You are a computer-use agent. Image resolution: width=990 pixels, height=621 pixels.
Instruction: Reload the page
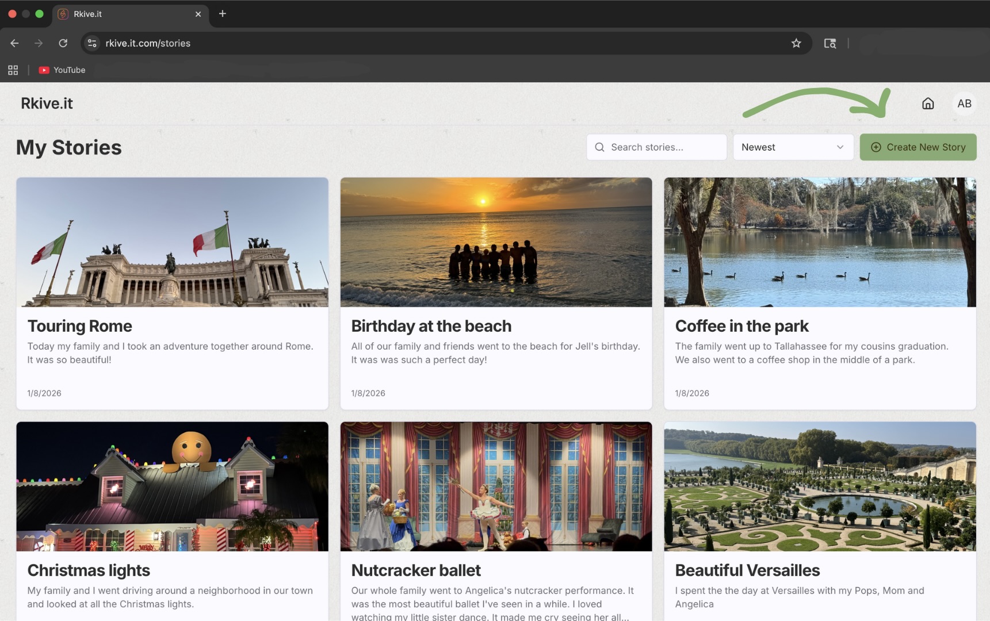pyautogui.click(x=63, y=43)
